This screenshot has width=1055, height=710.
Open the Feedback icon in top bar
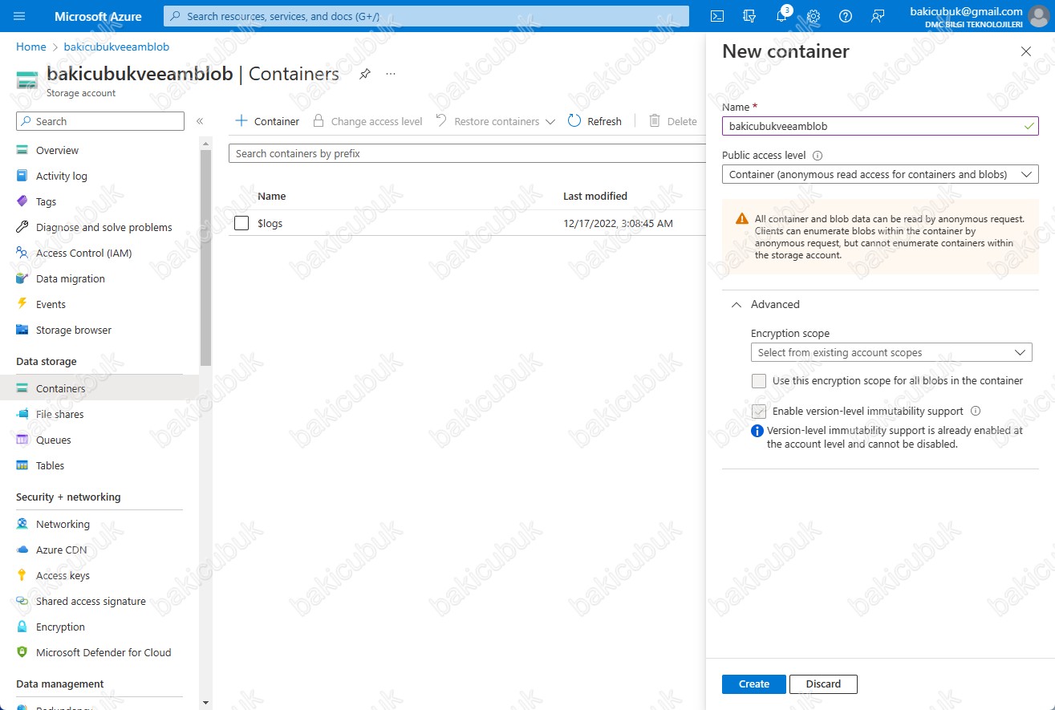[878, 16]
